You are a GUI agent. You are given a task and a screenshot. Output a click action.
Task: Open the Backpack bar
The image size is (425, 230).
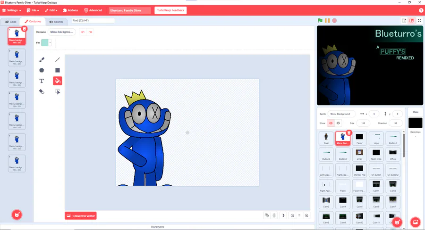(x=157, y=227)
